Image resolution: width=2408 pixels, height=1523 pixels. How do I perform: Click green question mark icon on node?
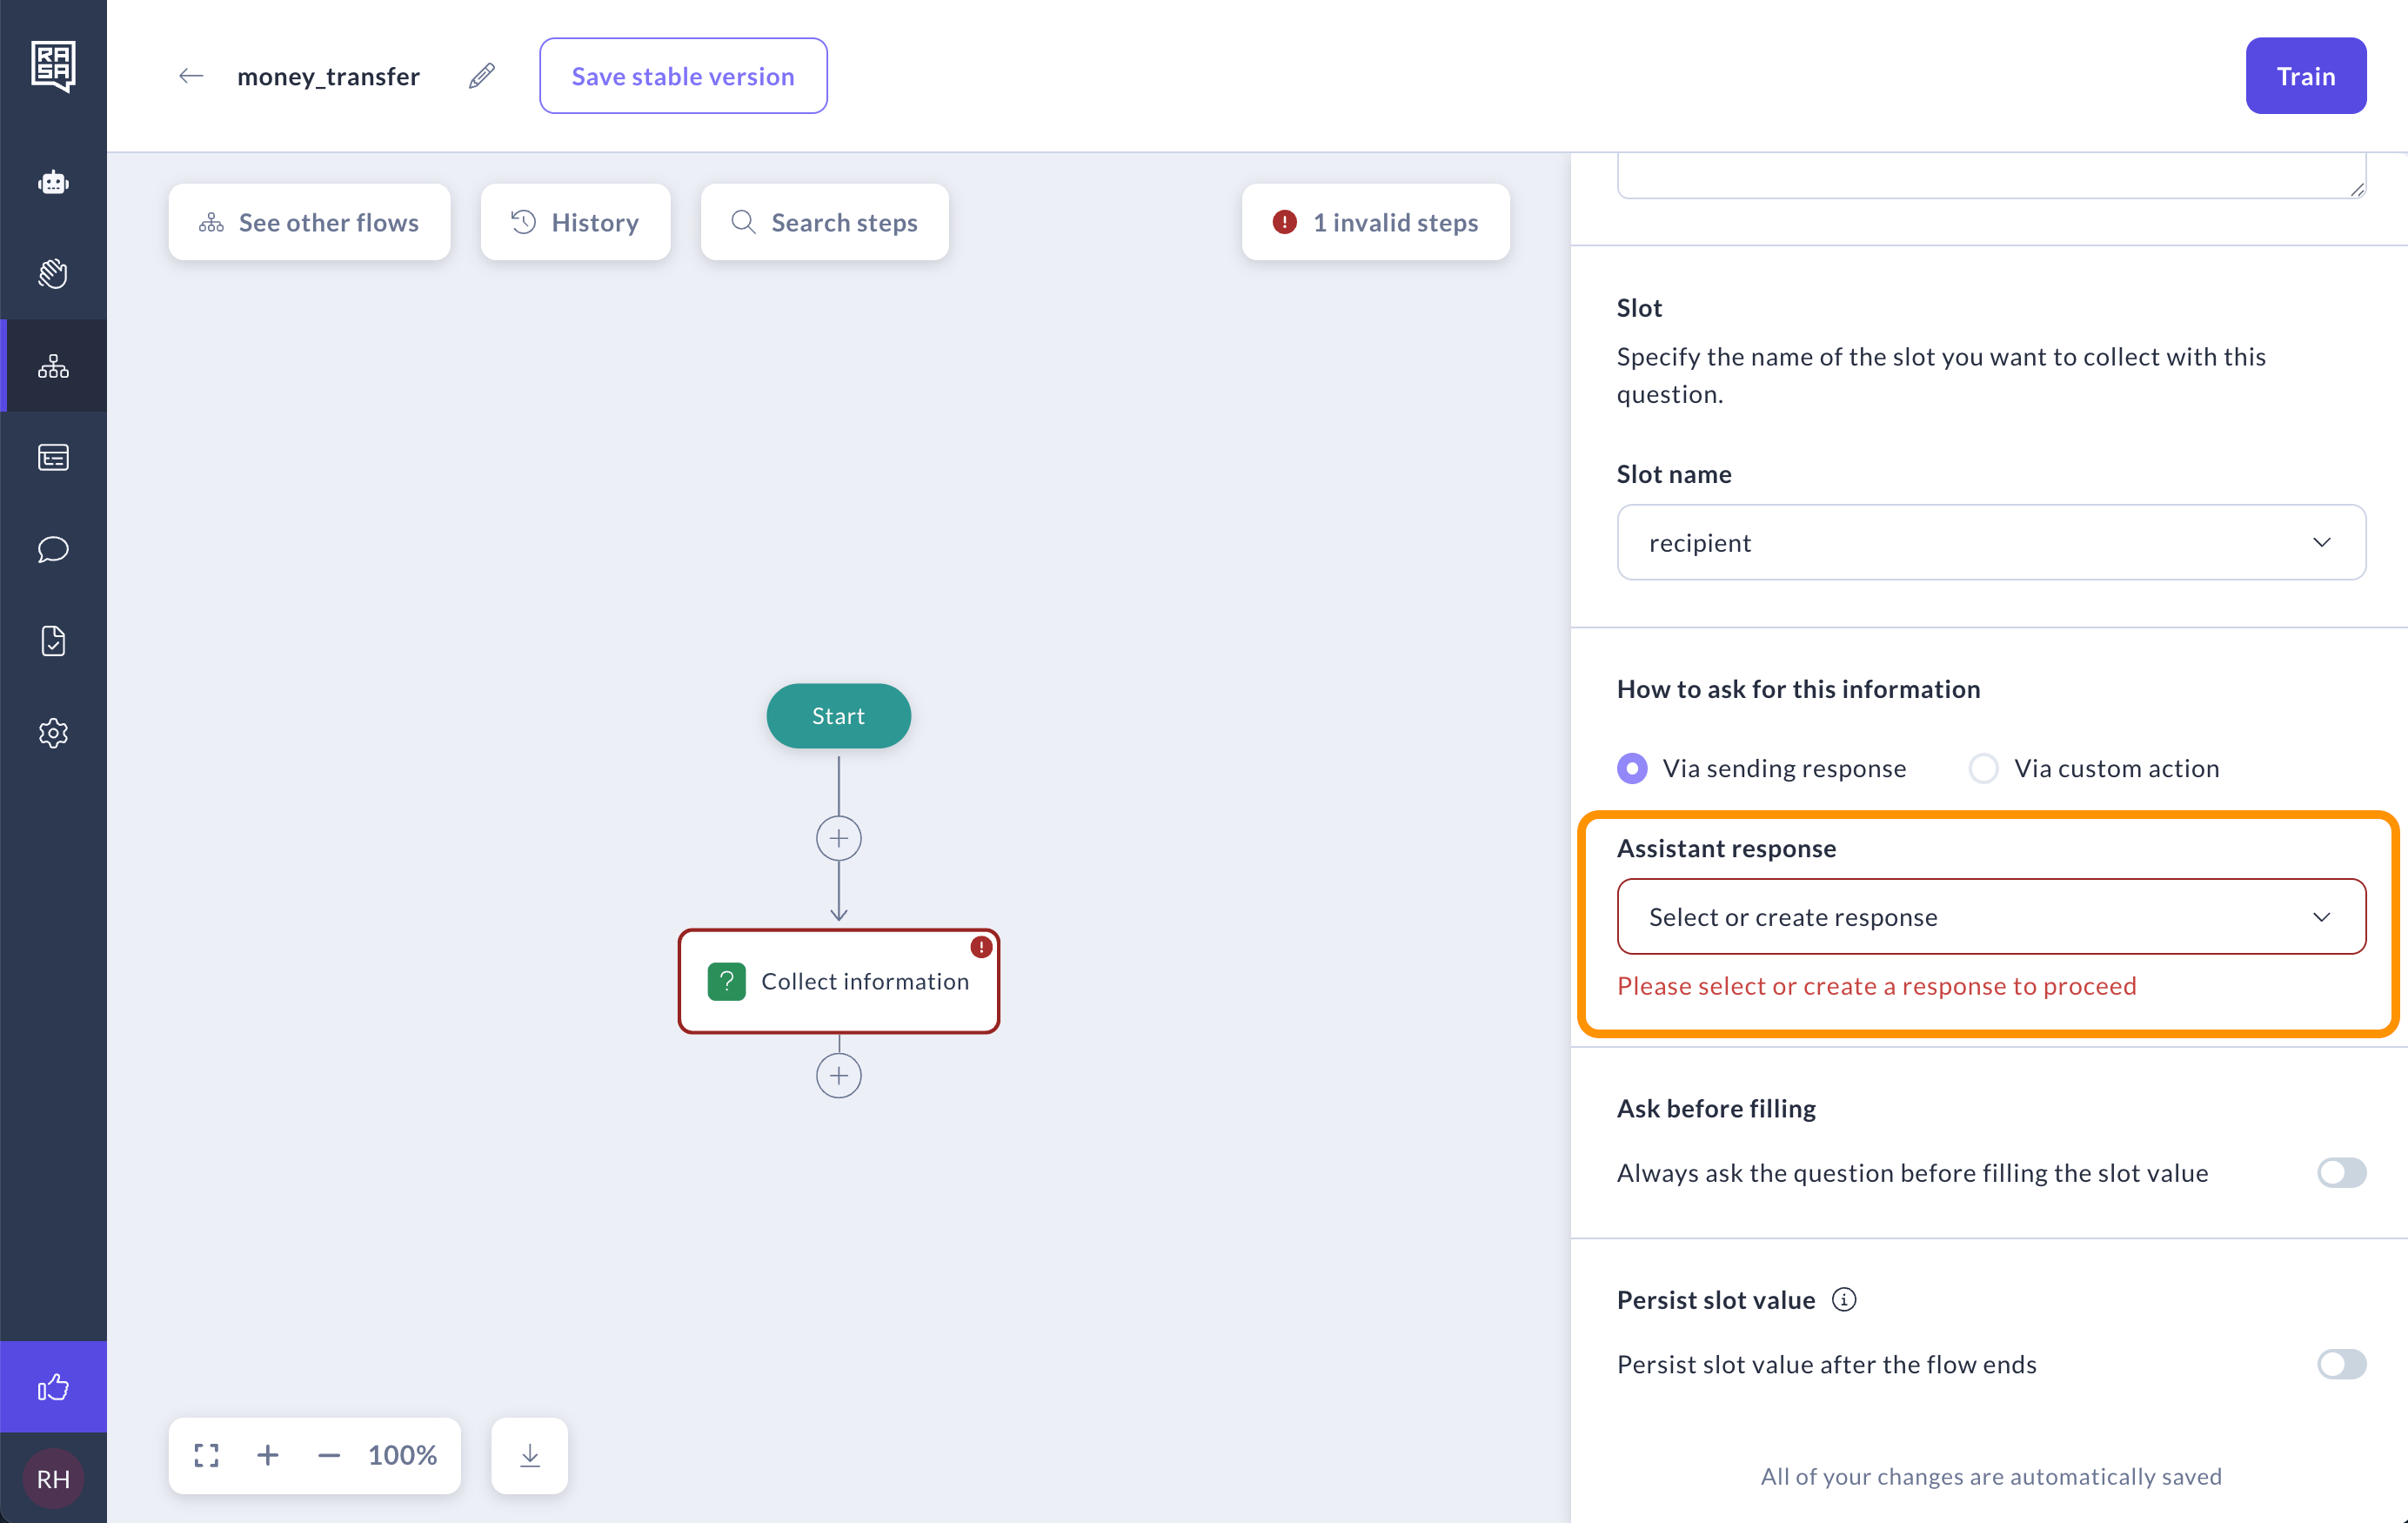727,982
